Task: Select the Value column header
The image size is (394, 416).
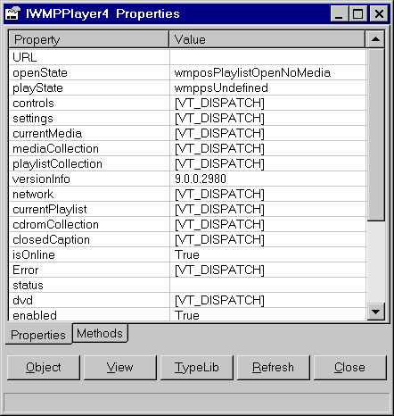Action: point(267,39)
